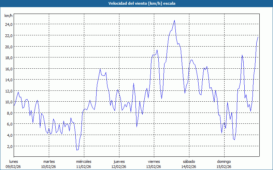Select the martes day label
Viewport: 273px width, 170px height.
point(49,161)
